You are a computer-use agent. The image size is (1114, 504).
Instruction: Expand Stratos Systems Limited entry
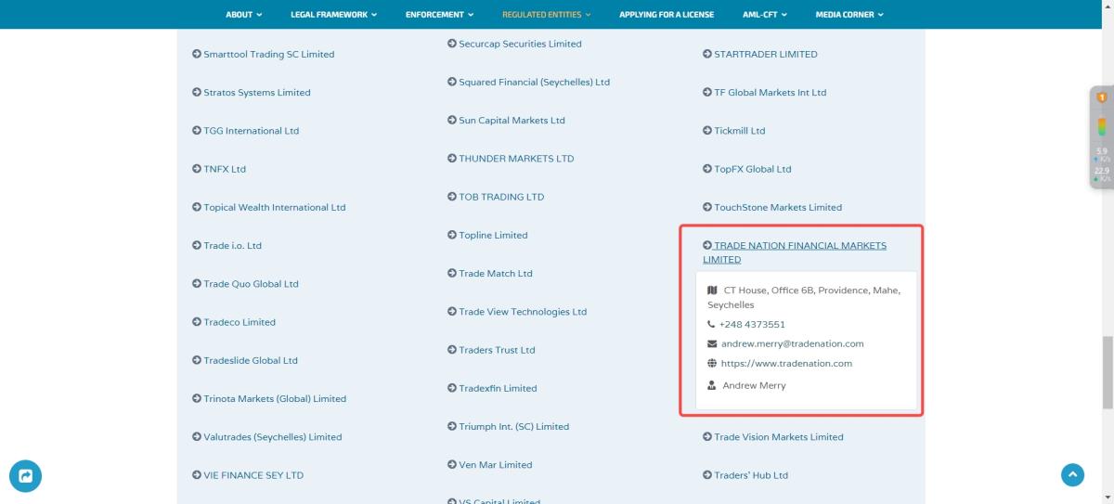click(251, 93)
